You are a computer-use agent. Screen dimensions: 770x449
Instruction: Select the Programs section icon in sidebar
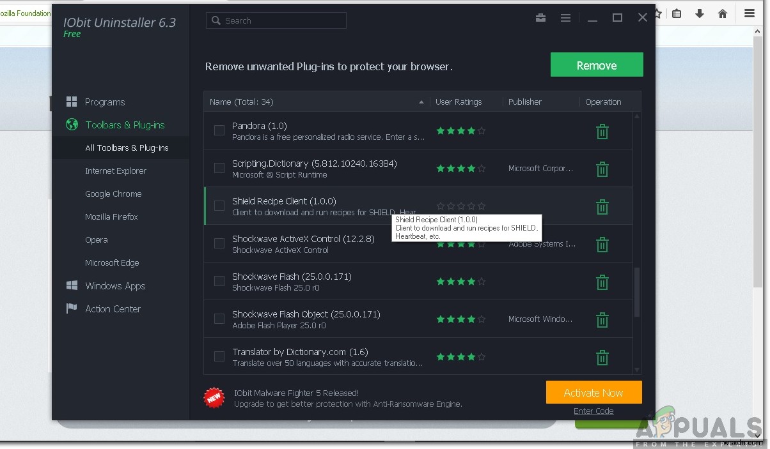pos(72,102)
